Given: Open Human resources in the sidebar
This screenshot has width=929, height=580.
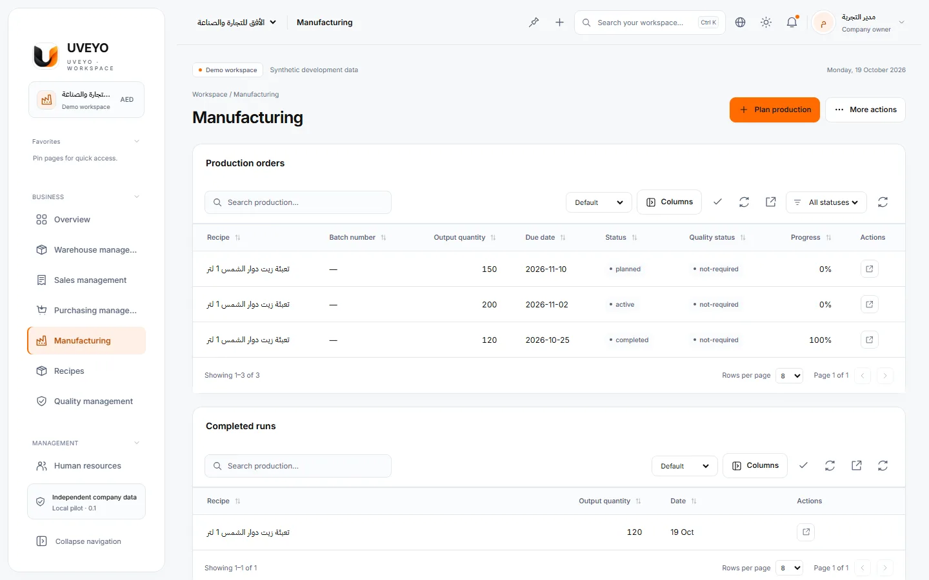Looking at the screenshot, I should click(x=86, y=466).
